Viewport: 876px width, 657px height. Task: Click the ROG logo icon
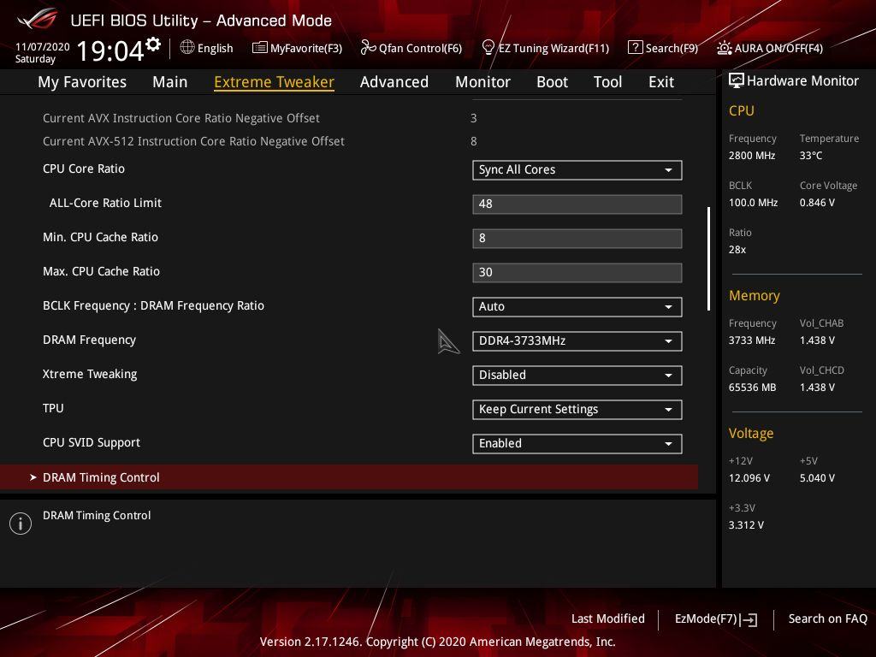tap(38, 19)
